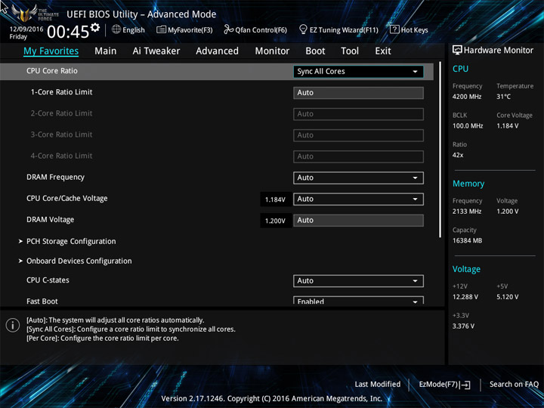This screenshot has width=544, height=408.
Task: Click the 16384 MB capacity value
Action: point(467,240)
